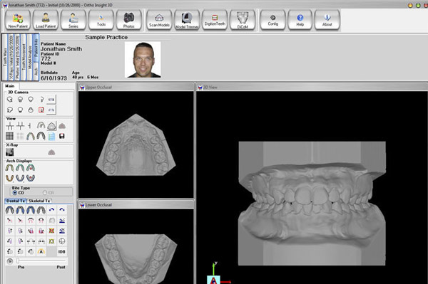Switch to the X-Rays Initial vertical tab
The image size is (428, 284).
tap(11, 57)
